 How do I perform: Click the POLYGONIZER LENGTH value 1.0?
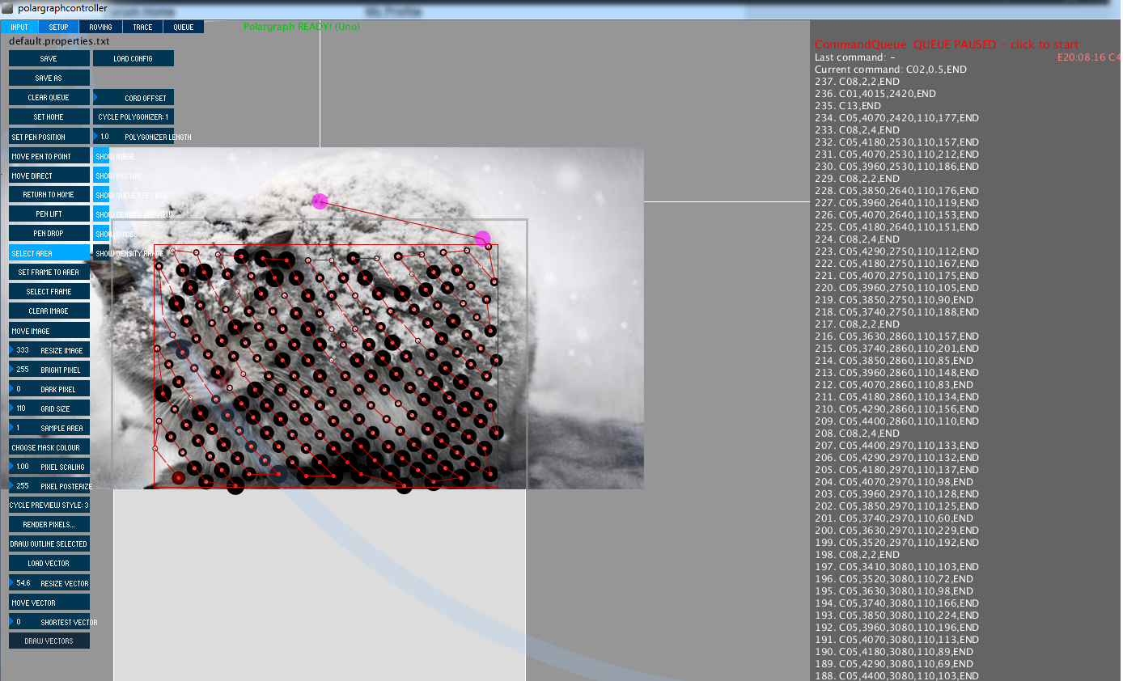coord(104,137)
